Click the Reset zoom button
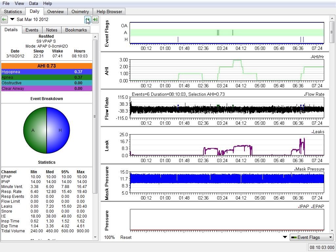 coord(126,237)
